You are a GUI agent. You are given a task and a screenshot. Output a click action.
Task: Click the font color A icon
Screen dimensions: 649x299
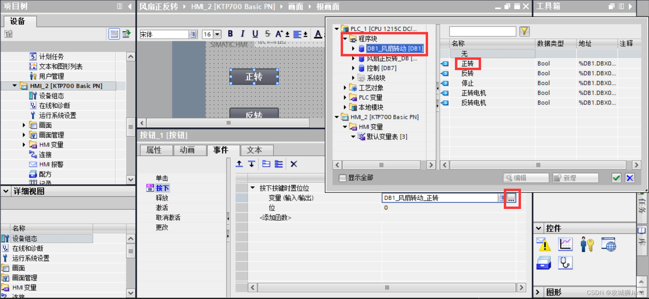pyautogui.click(x=318, y=34)
